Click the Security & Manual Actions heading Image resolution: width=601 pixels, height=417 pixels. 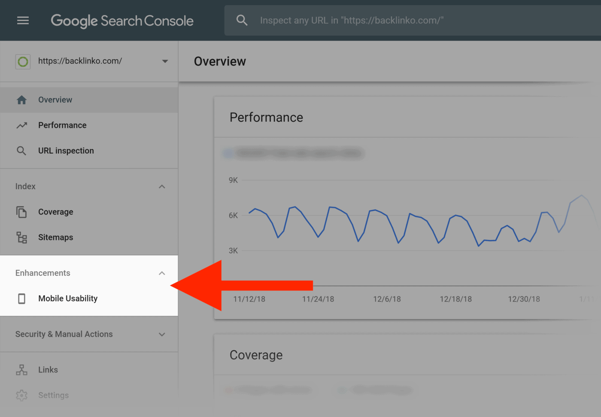tap(64, 334)
